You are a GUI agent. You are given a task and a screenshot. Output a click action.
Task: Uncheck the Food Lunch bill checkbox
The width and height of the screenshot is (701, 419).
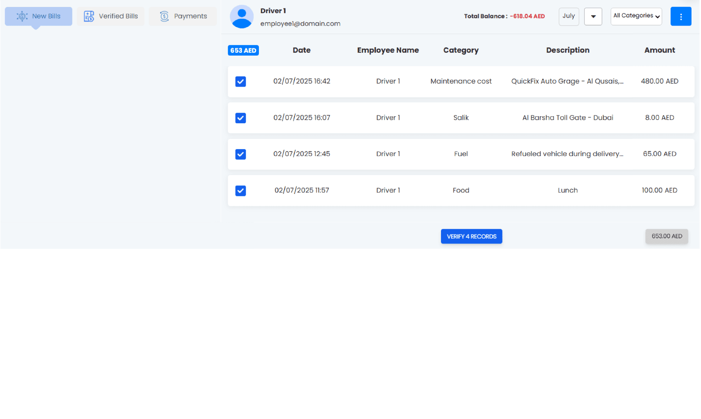click(240, 190)
